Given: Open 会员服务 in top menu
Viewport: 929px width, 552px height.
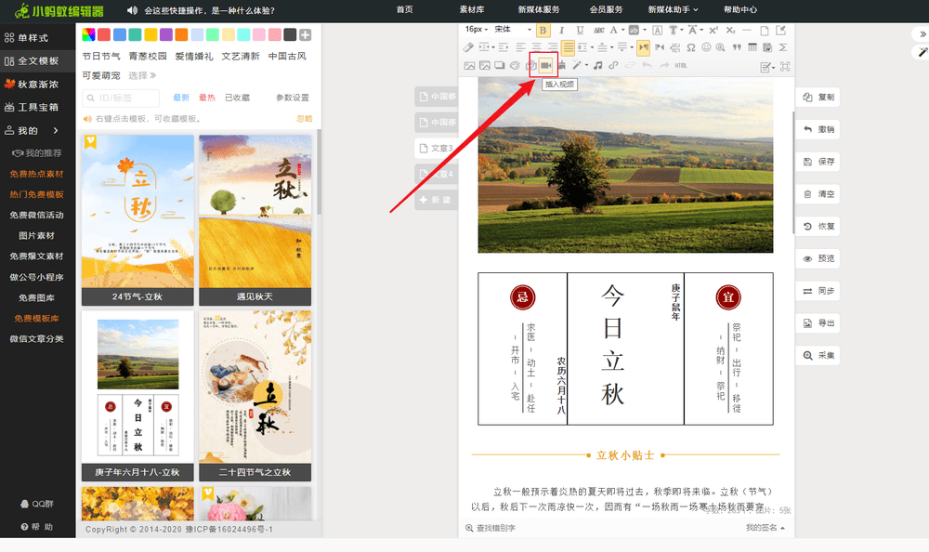Looking at the screenshot, I should 606,9.
